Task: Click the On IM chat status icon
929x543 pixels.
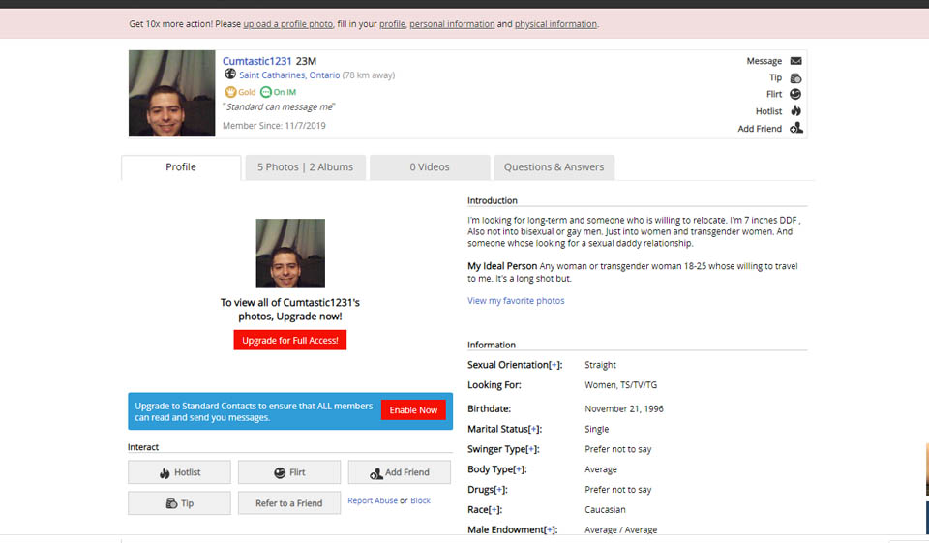Action: [265, 92]
